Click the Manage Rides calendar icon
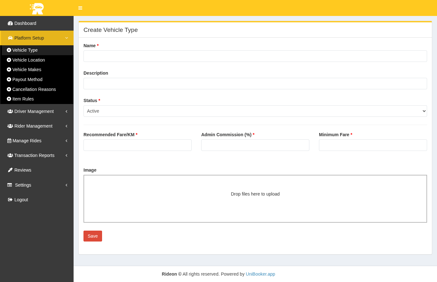437x282 pixels. click(x=9, y=141)
